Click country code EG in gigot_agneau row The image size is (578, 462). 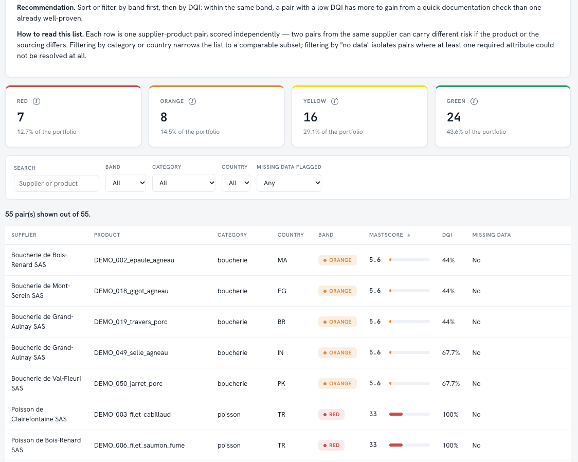282,291
